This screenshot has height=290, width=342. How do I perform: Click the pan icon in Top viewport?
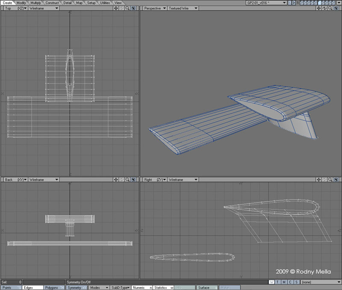[x=116, y=8]
